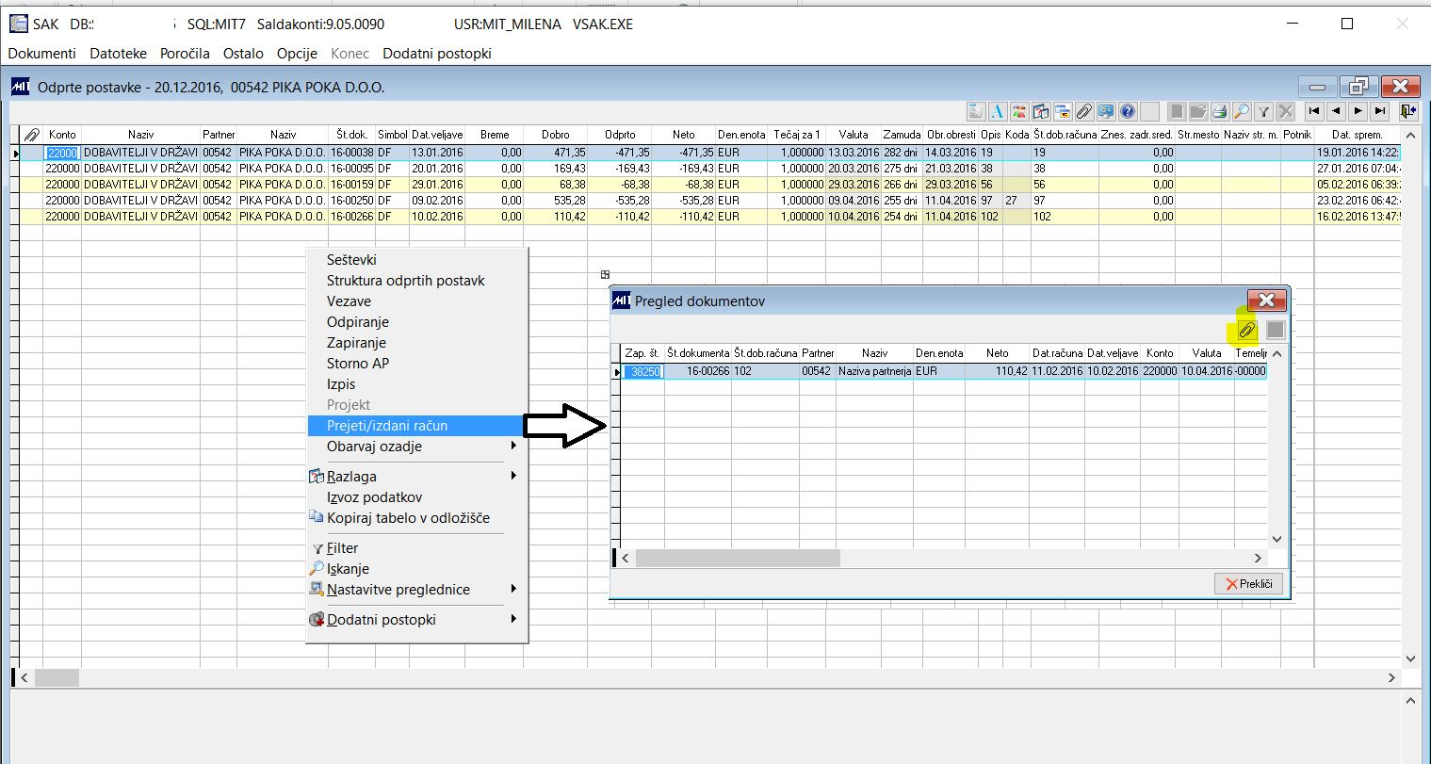This screenshot has width=1431, height=764.
Task: Click the highlighted paperclip in Pregled dokumentov
Action: click(x=1246, y=330)
